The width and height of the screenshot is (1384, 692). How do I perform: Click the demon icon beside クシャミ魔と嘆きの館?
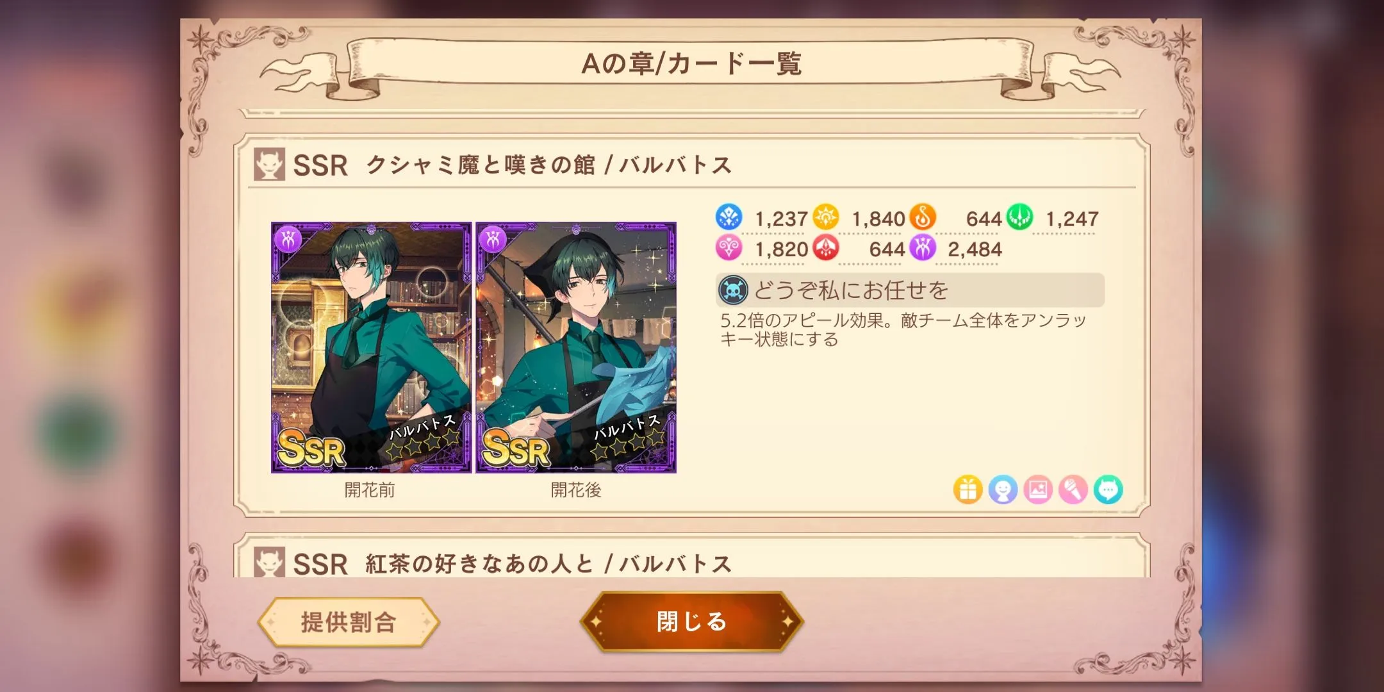point(269,165)
